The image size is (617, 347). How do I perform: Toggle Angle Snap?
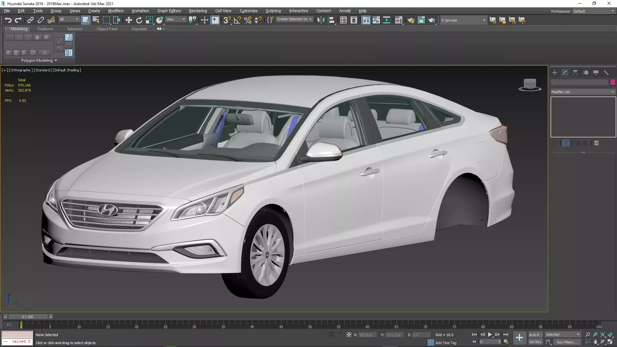point(237,20)
